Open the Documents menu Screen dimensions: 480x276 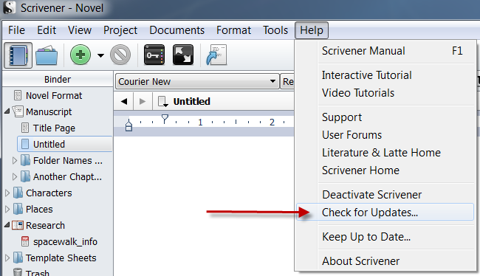(x=177, y=30)
